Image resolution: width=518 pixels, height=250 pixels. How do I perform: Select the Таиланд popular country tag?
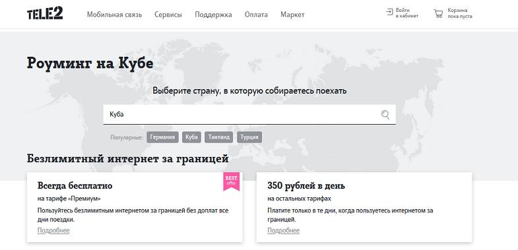tap(218, 137)
